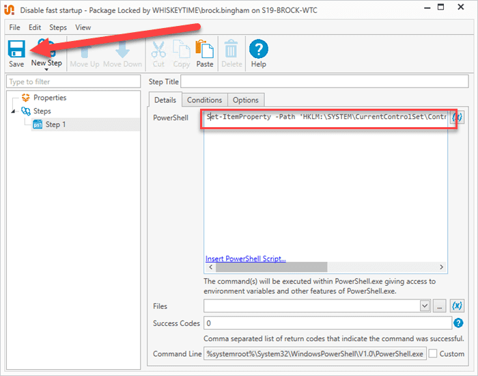The image size is (478, 376).
Task: Click the Command Line path field
Action: coord(315,354)
